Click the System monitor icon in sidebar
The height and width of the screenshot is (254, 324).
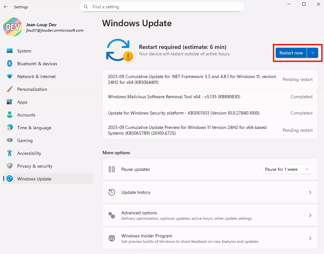[10, 51]
